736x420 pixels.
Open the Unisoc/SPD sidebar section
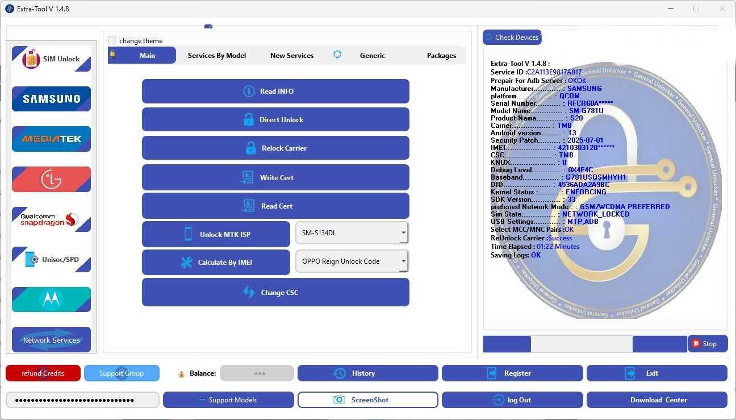pos(51,260)
